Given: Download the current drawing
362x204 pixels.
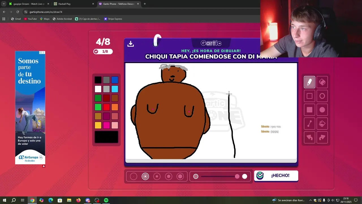Looking at the screenshot, I should pos(130,44).
